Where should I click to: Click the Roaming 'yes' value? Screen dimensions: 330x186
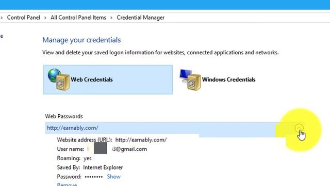pos(87,159)
